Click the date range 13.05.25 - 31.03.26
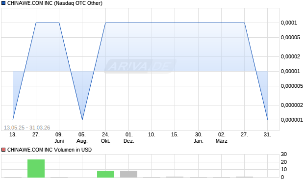Viewport: 304px width, 182px height. point(27,128)
